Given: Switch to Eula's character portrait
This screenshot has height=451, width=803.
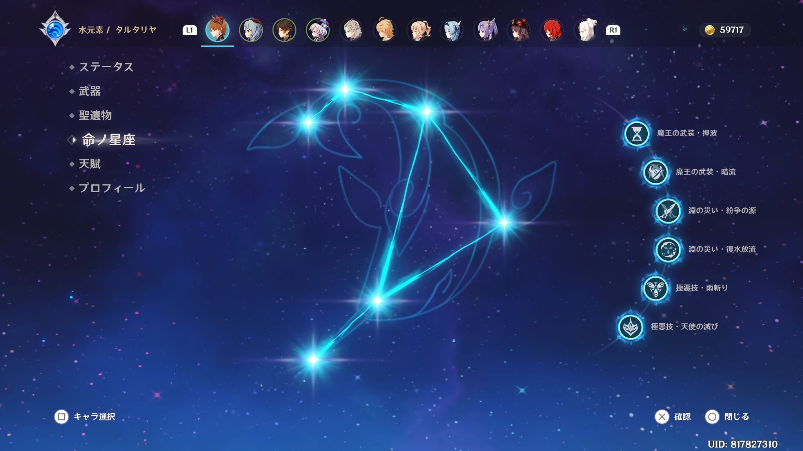Looking at the screenshot, I should coord(452,30).
